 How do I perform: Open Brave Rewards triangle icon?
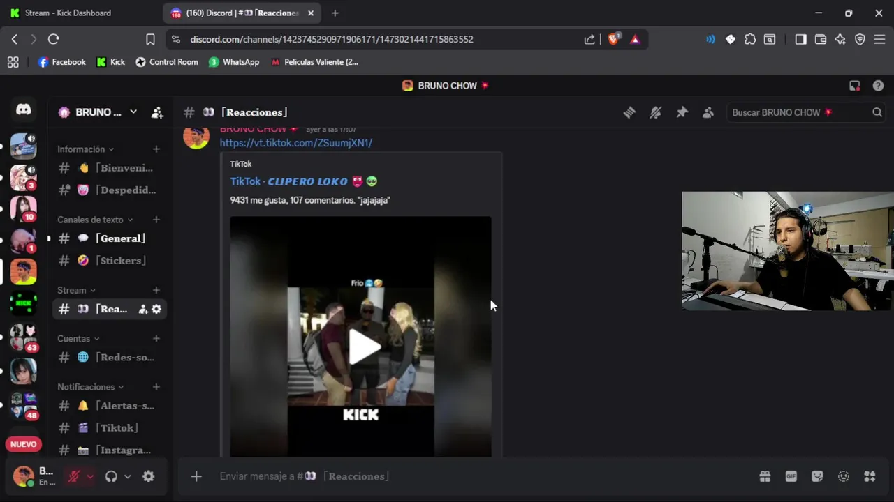pyautogui.click(x=635, y=39)
